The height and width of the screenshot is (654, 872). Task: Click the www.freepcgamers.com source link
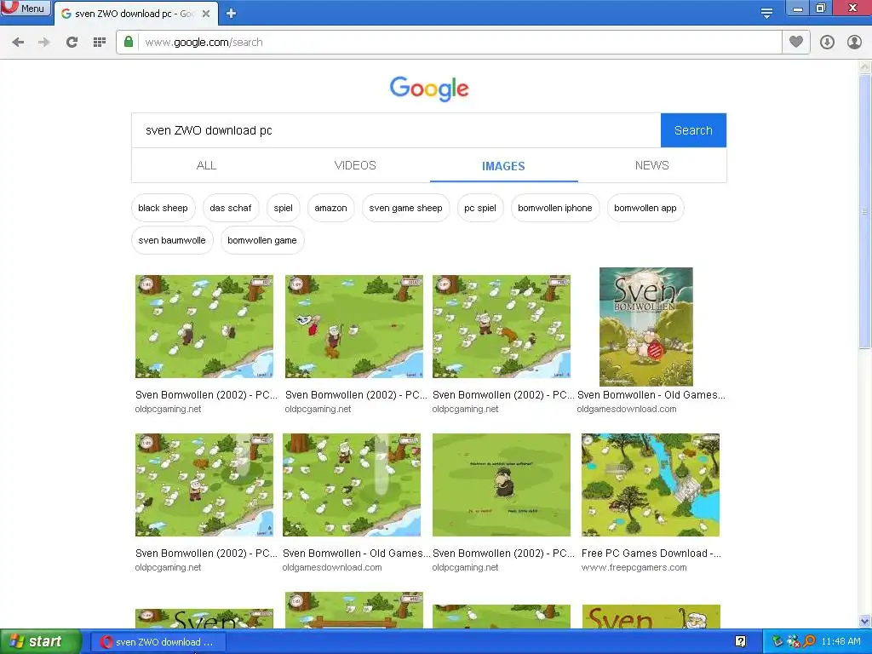634,568
